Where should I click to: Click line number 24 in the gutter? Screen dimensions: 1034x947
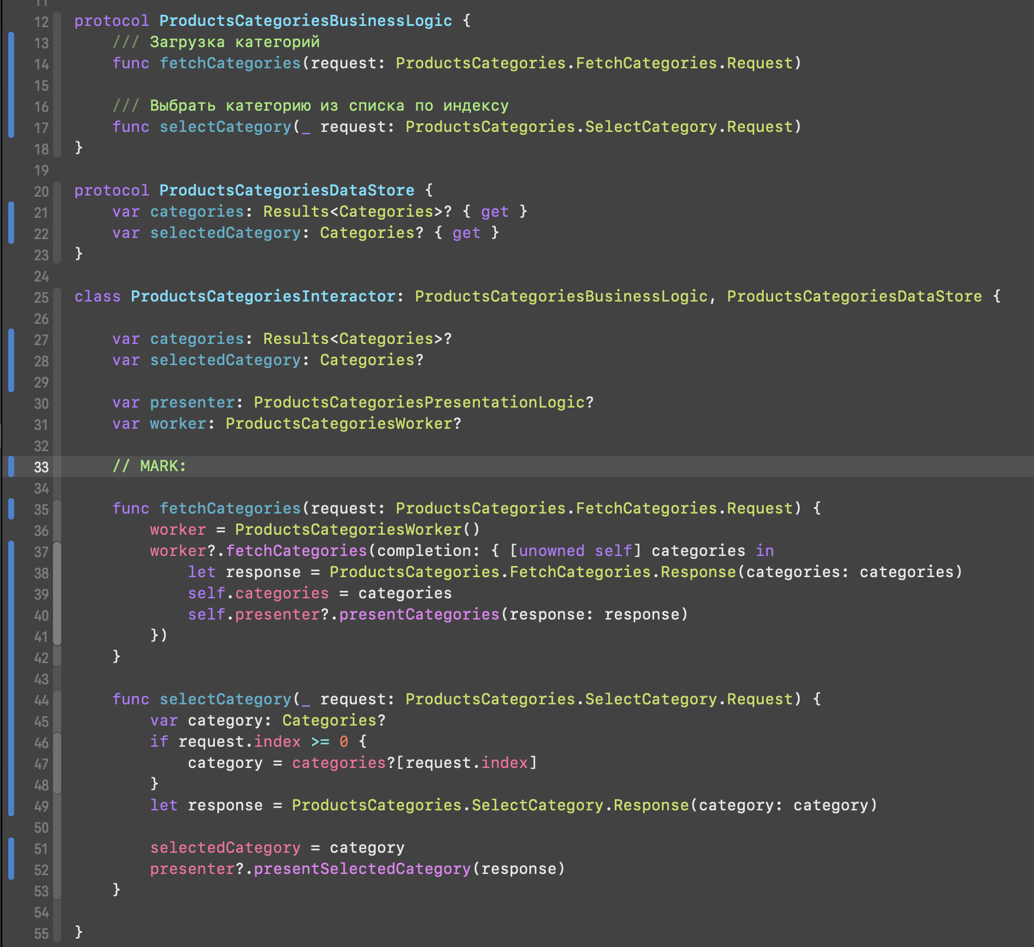pyautogui.click(x=41, y=276)
